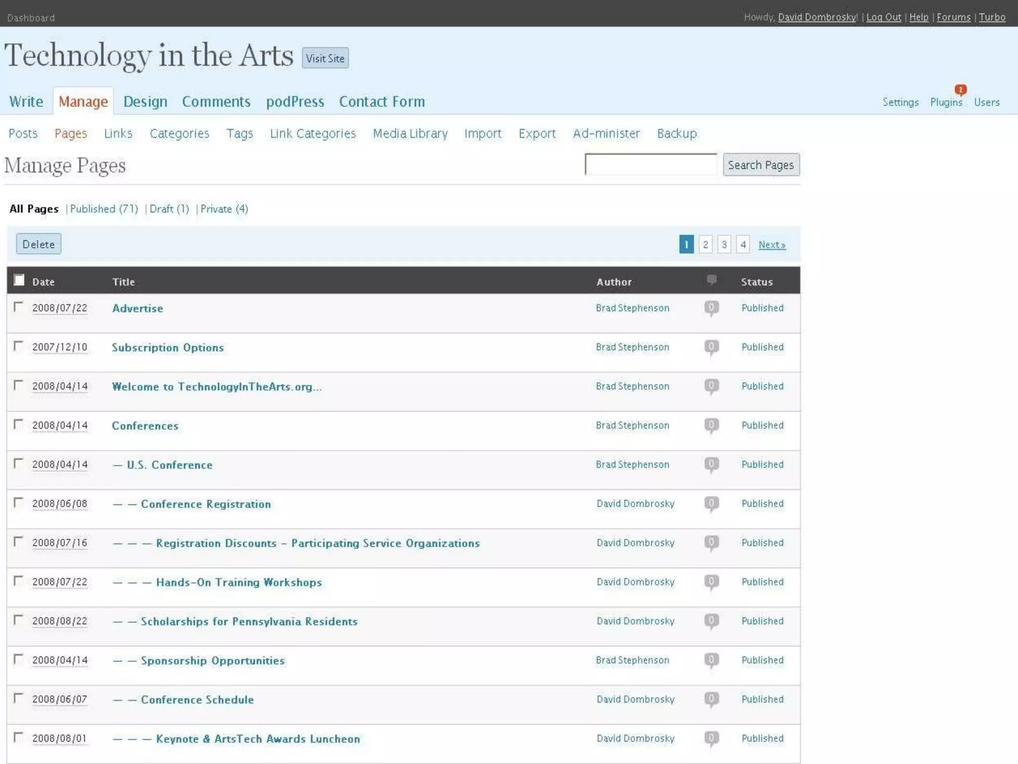Screen dimensions: 1018x764
Task: Click Brad Stephenson author in Advertise row
Action: (x=632, y=308)
